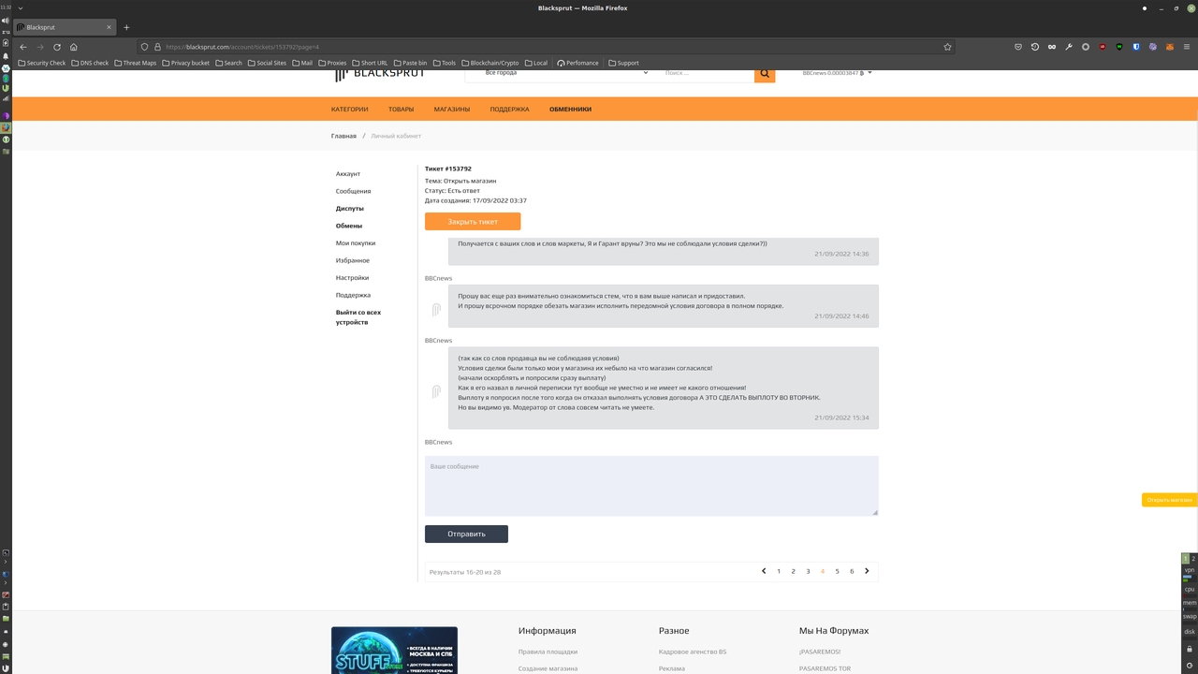Image resolution: width=1198 pixels, height=674 pixels.
Task: Open the Threat Maps bookmarks folder
Action: tap(136, 63)
